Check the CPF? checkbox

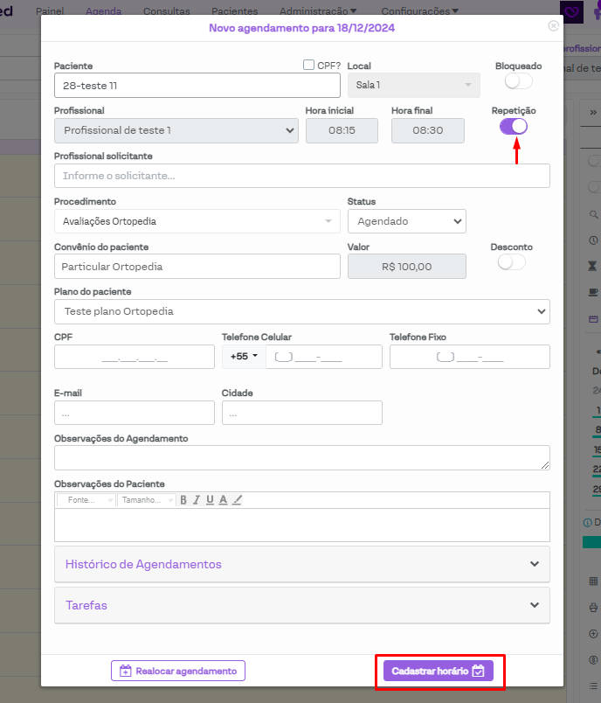[x=308, y=65]
